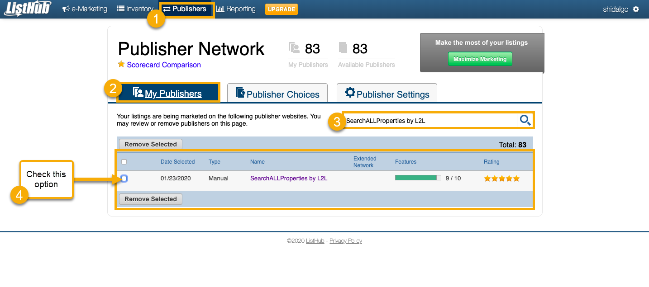Open the SearchALLProperties by L2L publisher link
The image size is (649, 287).
288,178
